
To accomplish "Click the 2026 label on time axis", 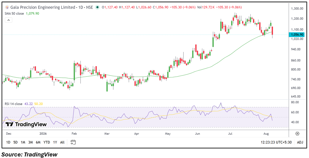I will point(43,133).
